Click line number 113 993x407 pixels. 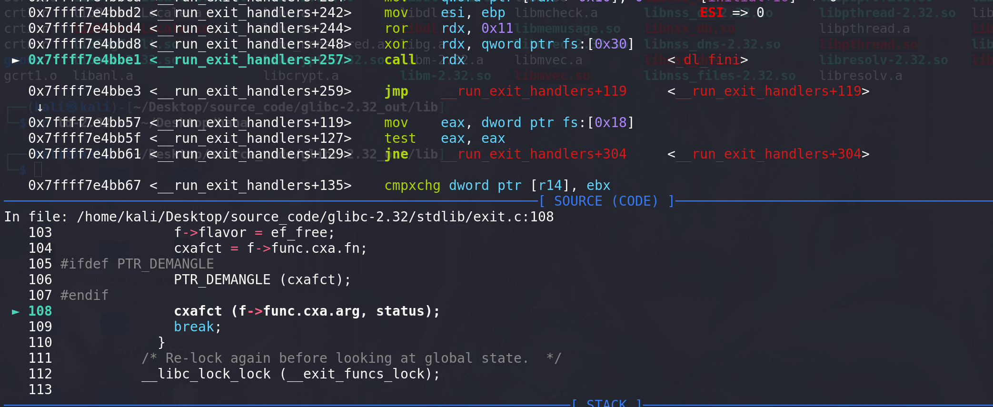[x=40, y=389]
